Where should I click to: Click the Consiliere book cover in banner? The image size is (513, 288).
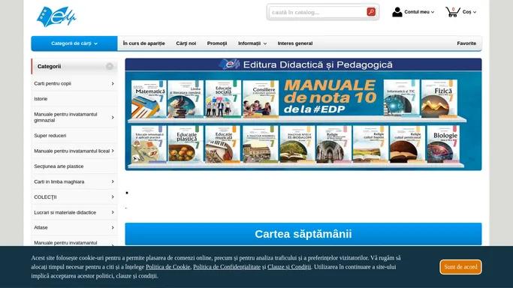click(x=261, y=99)
